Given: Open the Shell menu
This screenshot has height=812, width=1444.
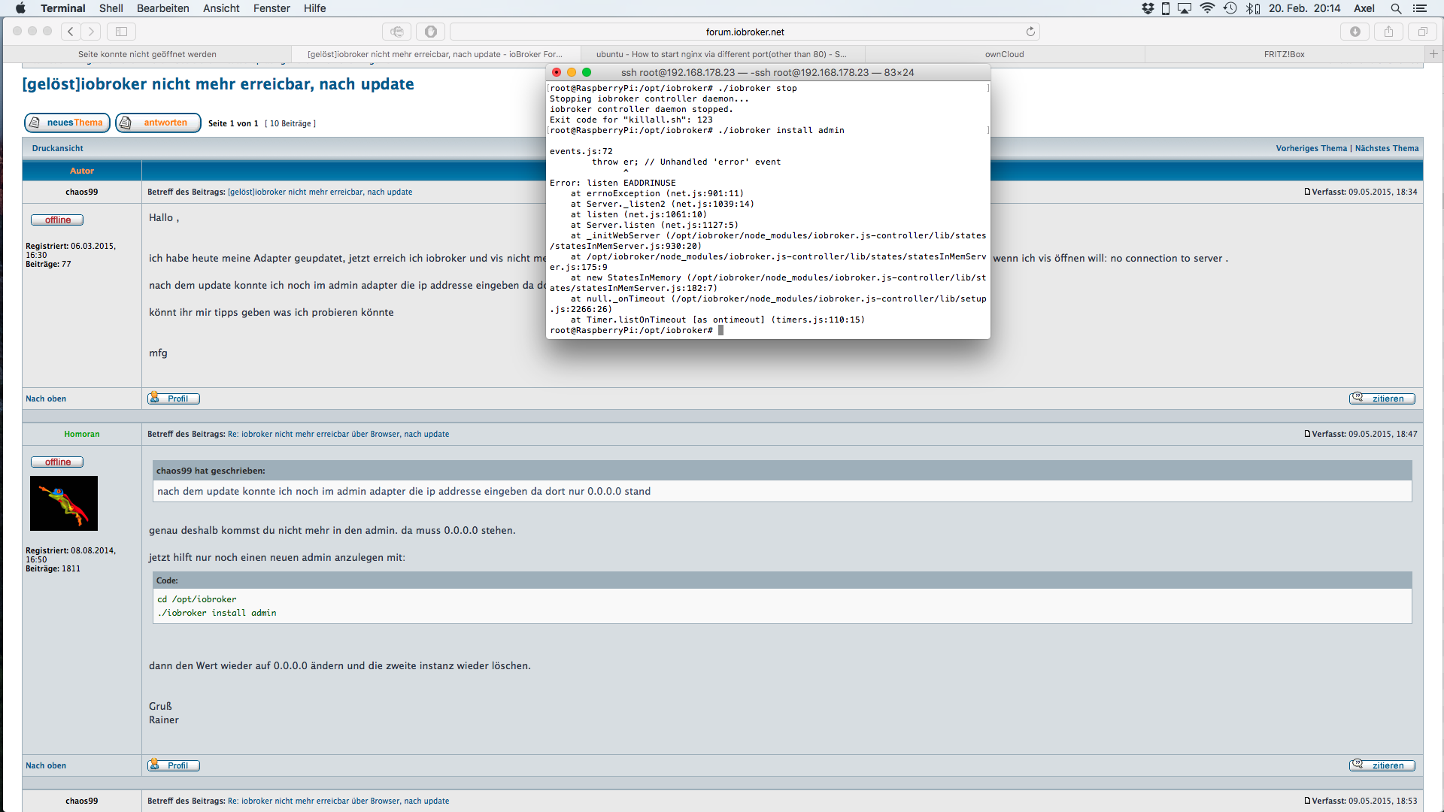Looking at the screenshot, I should 111,8.
